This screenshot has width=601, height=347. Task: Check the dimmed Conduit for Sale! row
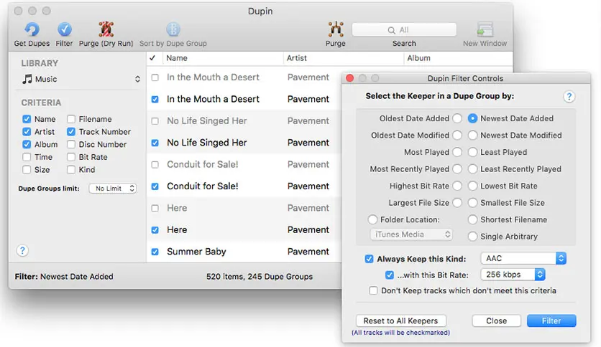point(155,165)
